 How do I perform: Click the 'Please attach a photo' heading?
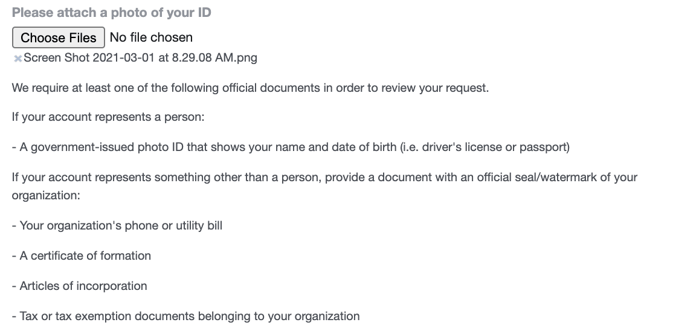112,12
